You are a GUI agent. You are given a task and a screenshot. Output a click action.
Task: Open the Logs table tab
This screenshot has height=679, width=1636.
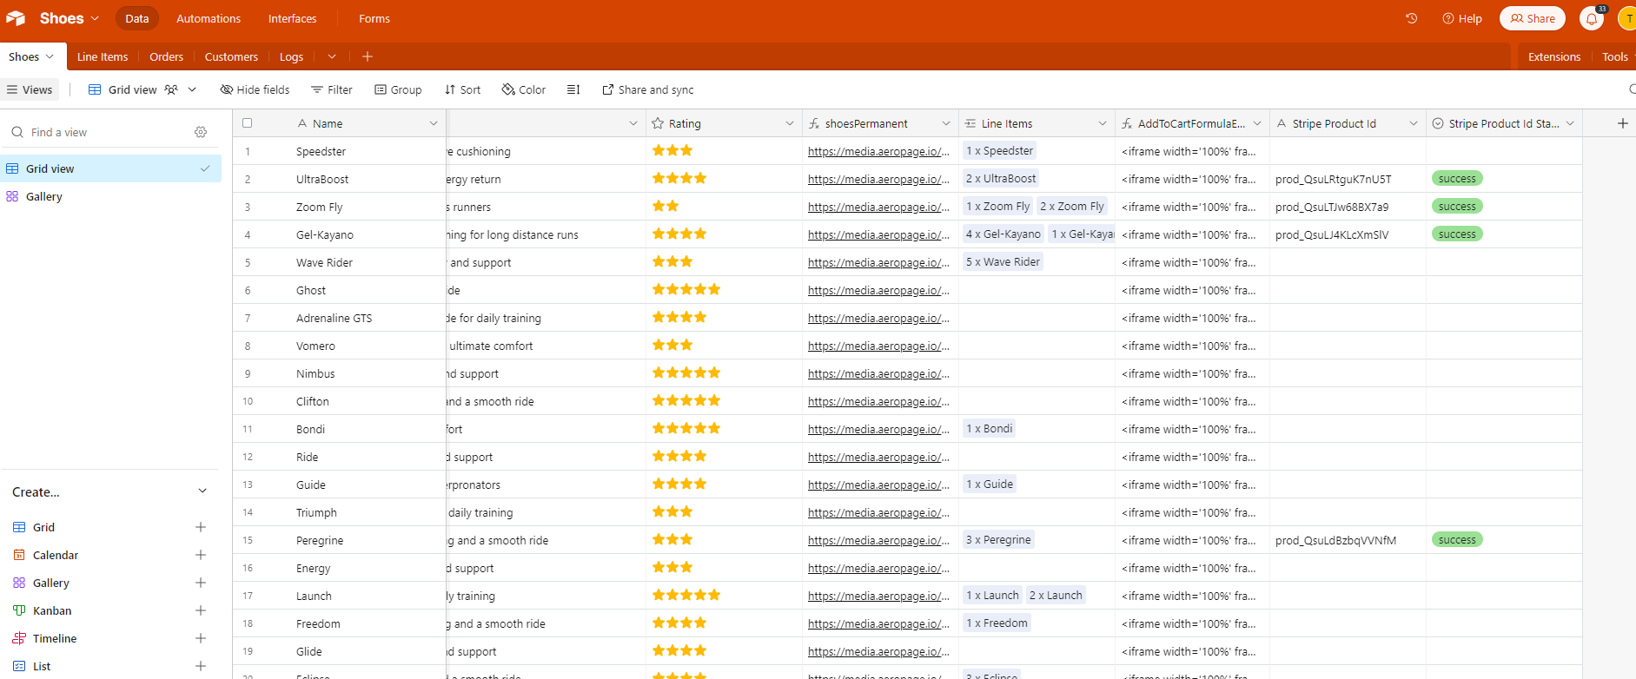[x=291, y=56]
